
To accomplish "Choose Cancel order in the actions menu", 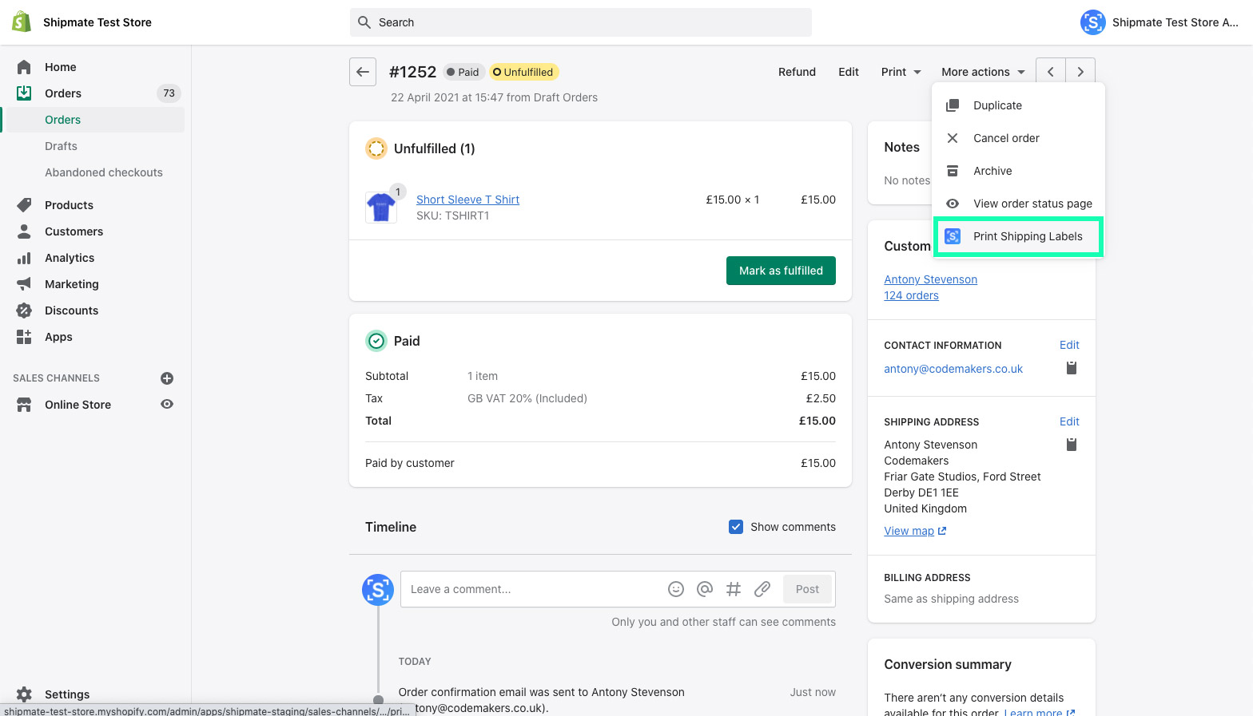I will [x=1006, y=138].
